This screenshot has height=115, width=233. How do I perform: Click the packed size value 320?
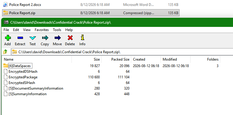(x=127, y=88)
